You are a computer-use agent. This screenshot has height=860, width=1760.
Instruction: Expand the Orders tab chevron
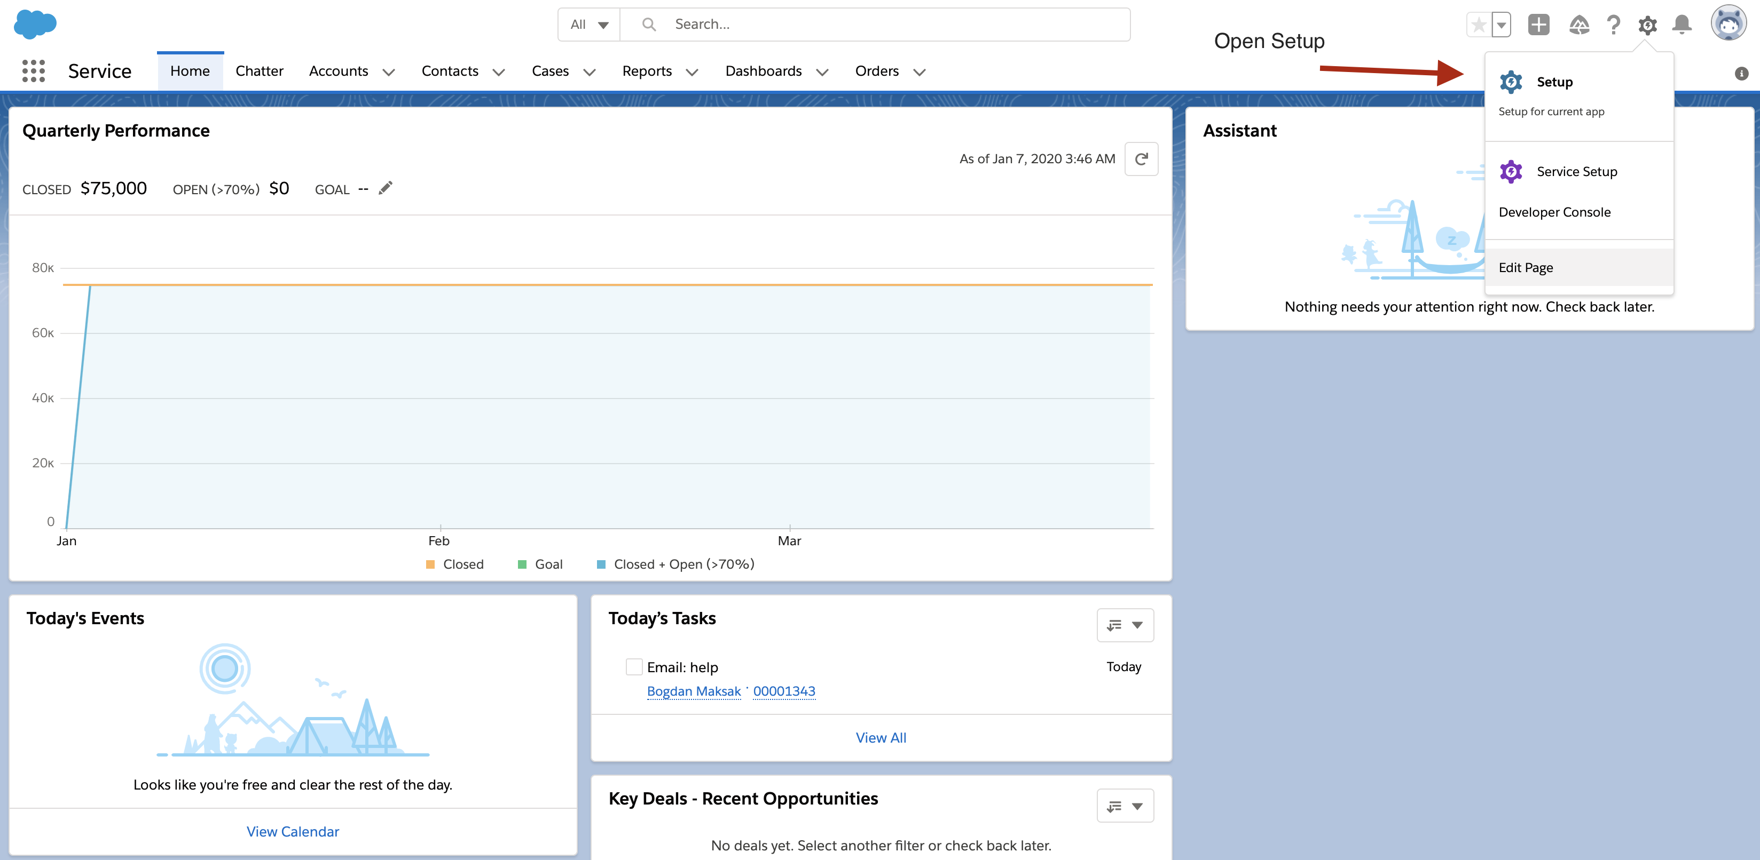point(920,73)
